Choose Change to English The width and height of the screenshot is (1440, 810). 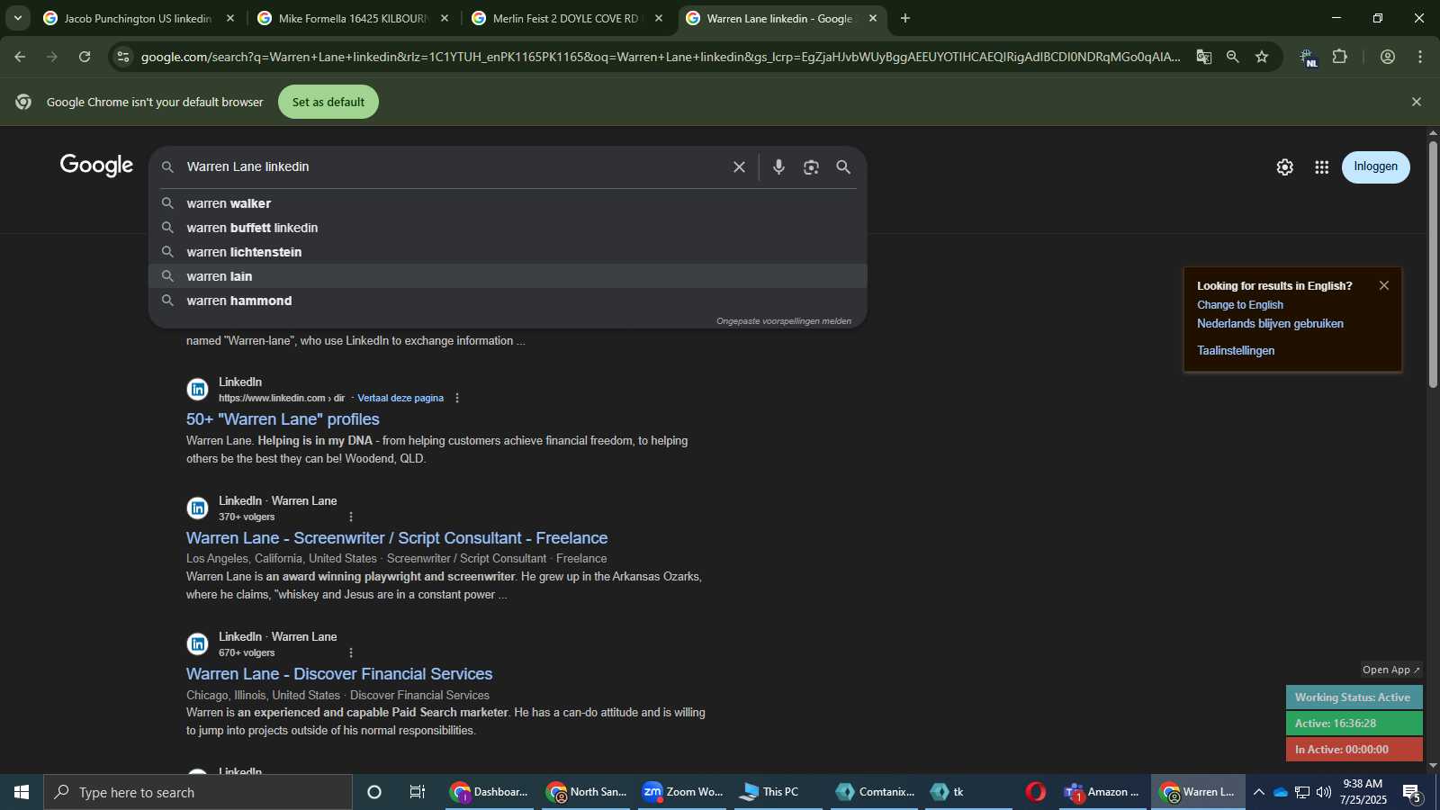[x=1240, y=305]
